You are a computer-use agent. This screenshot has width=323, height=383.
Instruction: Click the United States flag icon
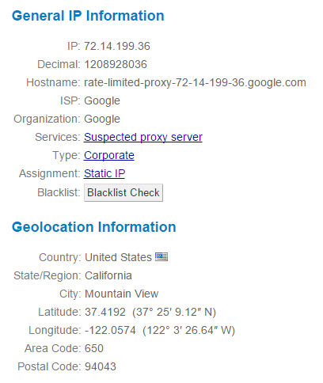[161, 256]
